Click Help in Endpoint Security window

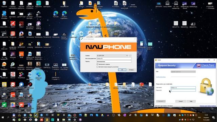(191, 101)
